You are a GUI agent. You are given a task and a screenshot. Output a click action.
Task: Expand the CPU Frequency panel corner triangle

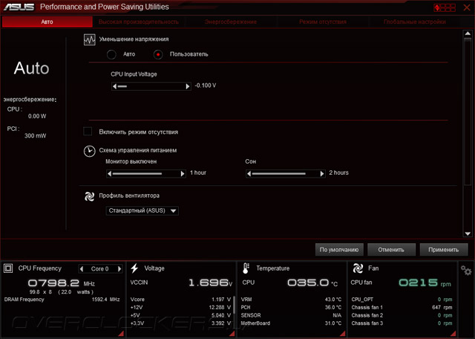point(120,334)
